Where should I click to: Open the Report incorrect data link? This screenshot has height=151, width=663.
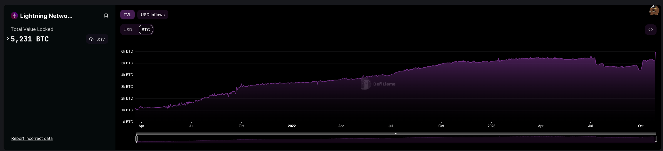[x=32, y=138]
